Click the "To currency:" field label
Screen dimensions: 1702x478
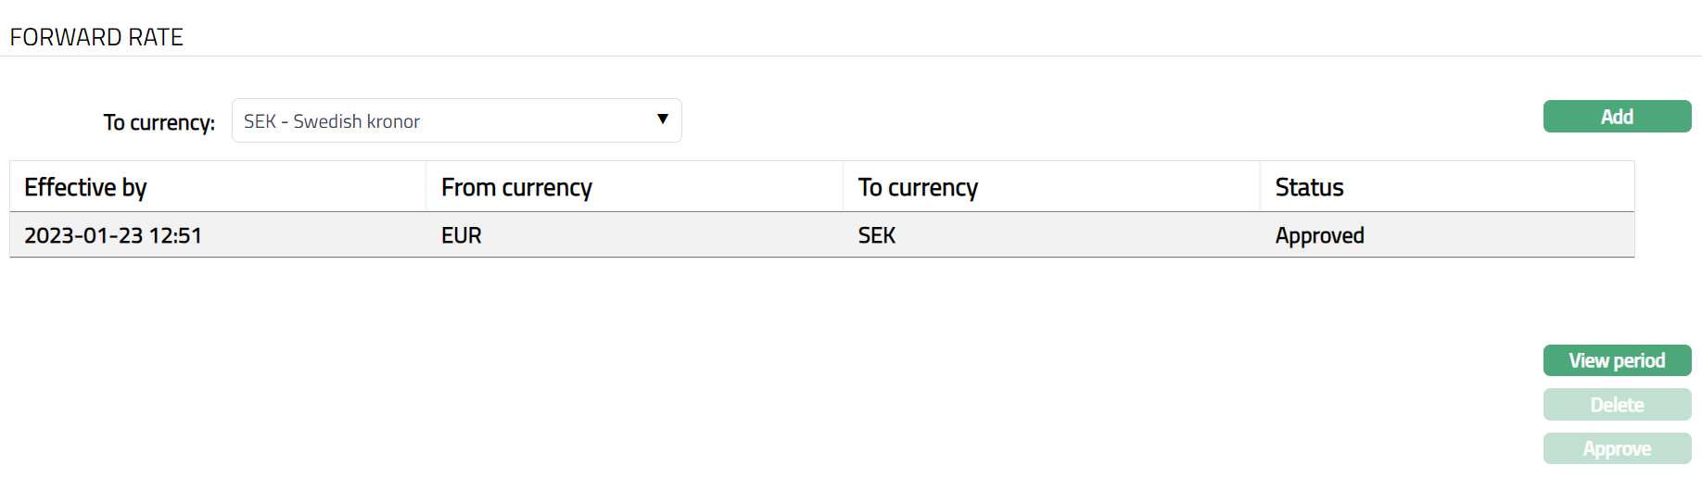tap(159, 122)
